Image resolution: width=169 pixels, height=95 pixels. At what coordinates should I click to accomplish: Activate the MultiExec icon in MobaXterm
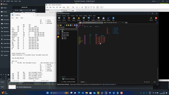[93, 19]
